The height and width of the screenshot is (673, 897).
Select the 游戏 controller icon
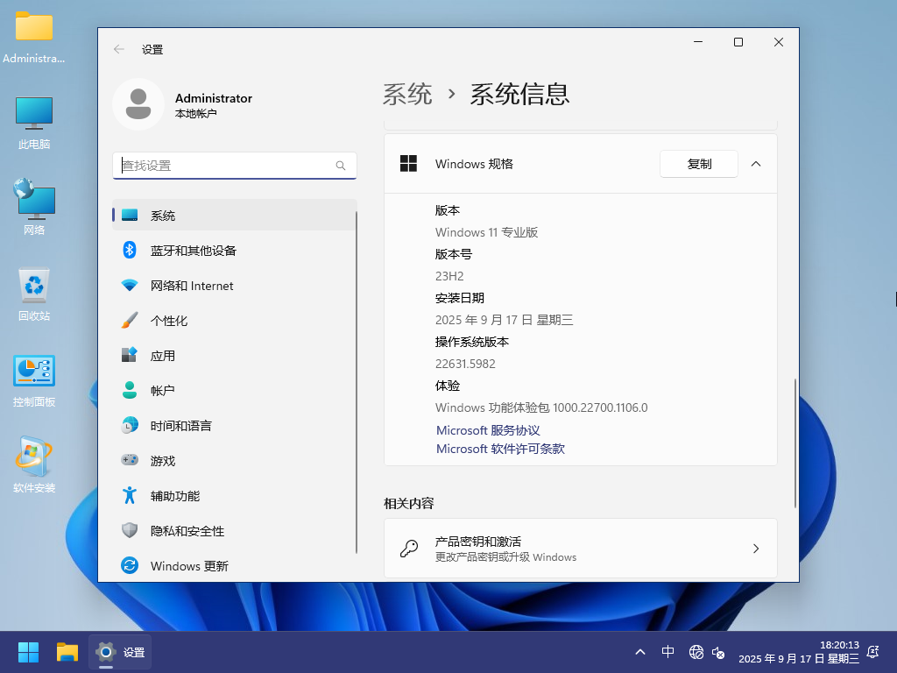(x=130, y=461)
